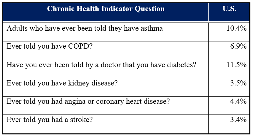Screen dimensions: 253x138
Task: Click the kidney disease question text
Action: (x=62, y=83)
